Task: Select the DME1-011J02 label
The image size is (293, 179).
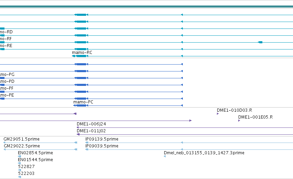Action: click(91, 131)
